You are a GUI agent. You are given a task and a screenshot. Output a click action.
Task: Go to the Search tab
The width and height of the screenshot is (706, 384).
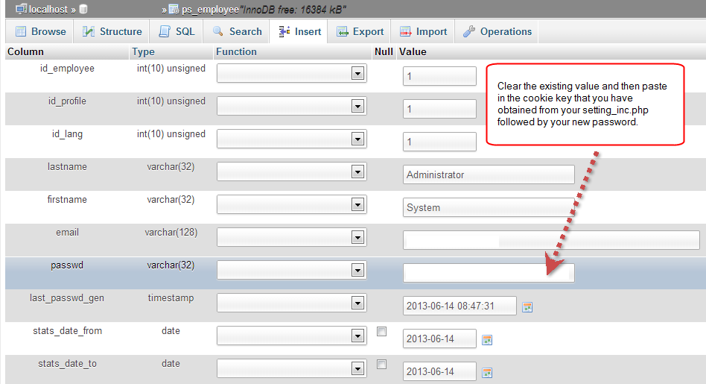pos(237,31)
